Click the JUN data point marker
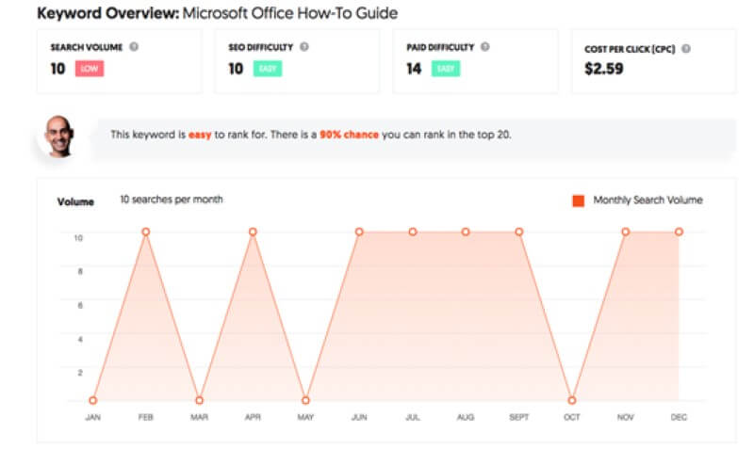The width and height of the screenshot is (754, 449). click(359, 232)
